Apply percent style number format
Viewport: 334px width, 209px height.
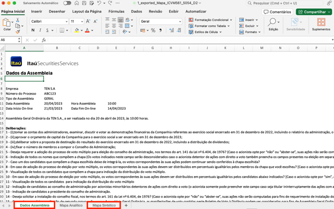pos(153,30)
